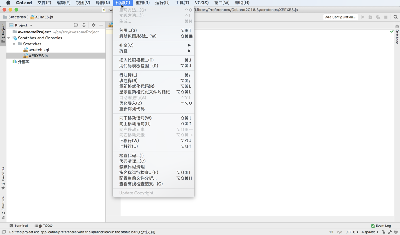This screenshot has height=235, width=400.
Task: Choose 插入代码模板...(T) menu item
Action: [153, 60]
